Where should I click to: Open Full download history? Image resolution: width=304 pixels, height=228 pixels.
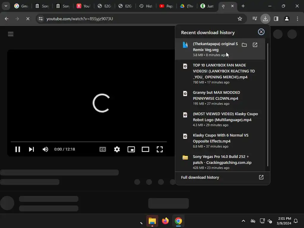(222, 178)
